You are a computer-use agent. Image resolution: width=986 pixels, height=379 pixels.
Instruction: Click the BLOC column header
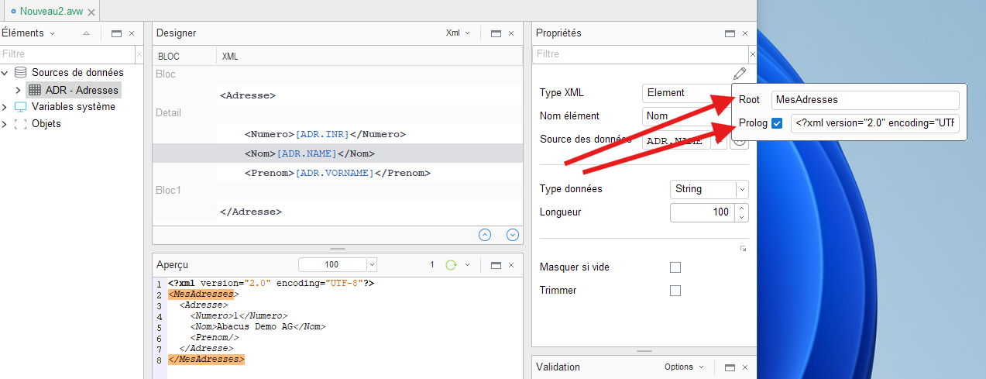coord(184,57)
